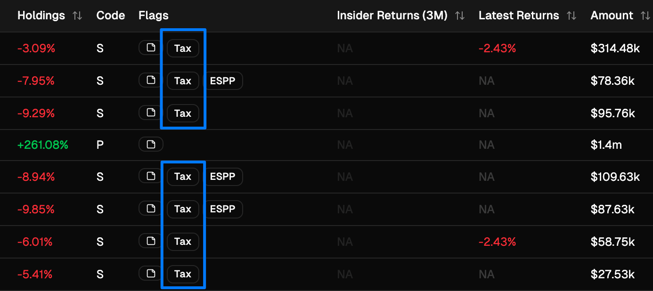
Task: Open filing document icon for $314.48k row
Action: 151,48
